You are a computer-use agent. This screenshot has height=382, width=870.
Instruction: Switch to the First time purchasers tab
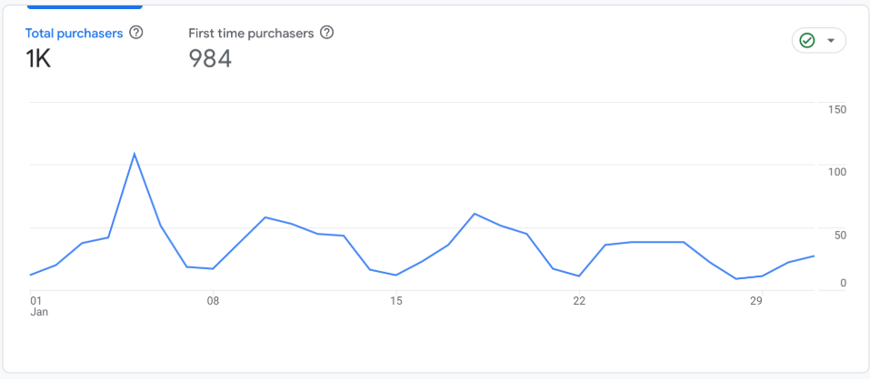coord(251,33)
